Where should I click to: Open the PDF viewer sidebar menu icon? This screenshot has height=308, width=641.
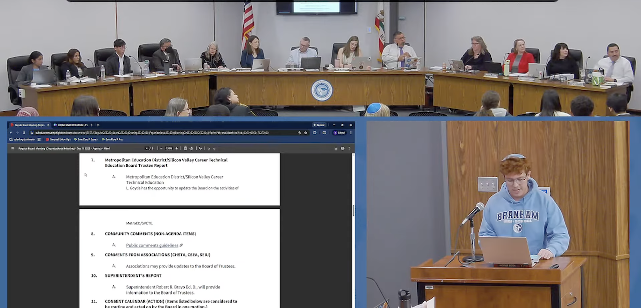coord(13,148)
